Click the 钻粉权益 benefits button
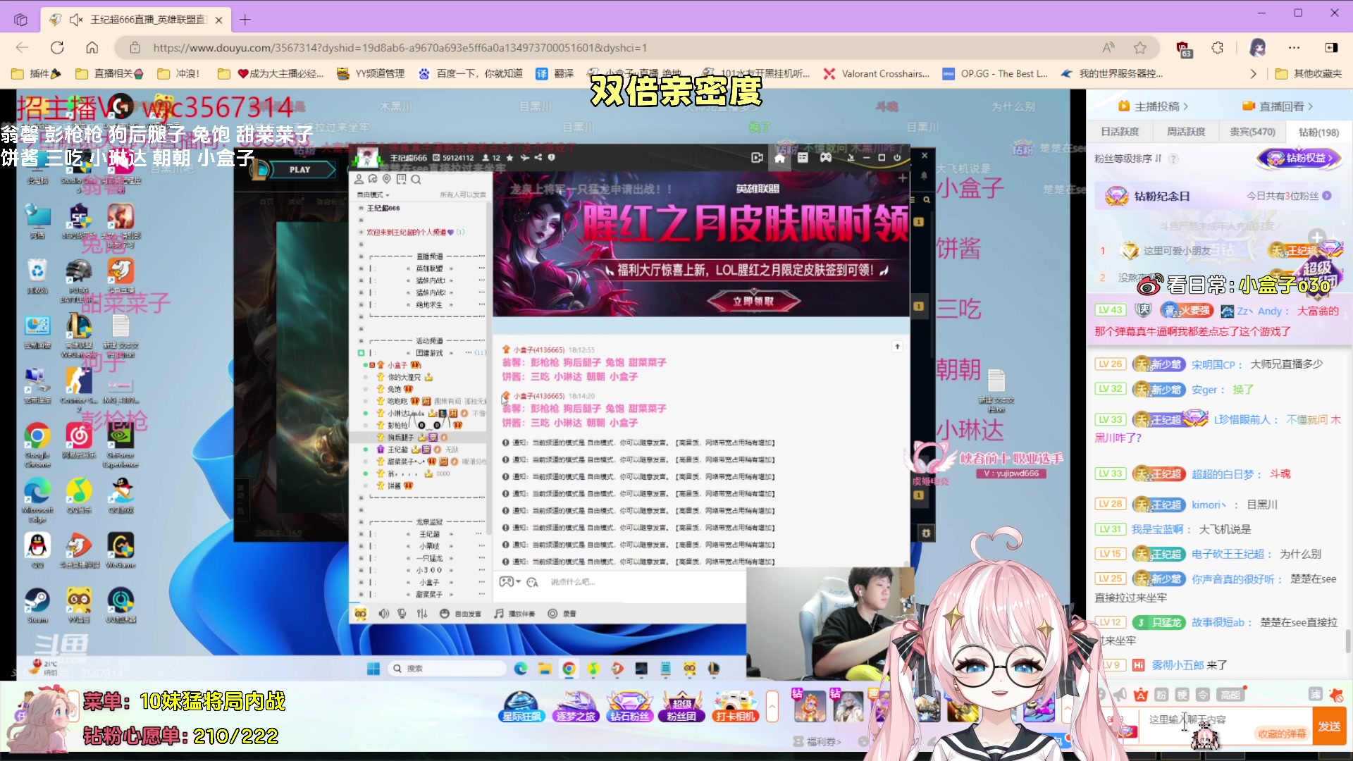Viewport: 1353px width, 761px height. coord(1299,159)
